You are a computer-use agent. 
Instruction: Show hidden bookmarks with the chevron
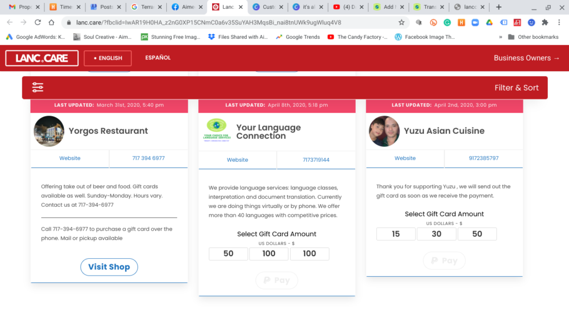(x=501, y=37)
